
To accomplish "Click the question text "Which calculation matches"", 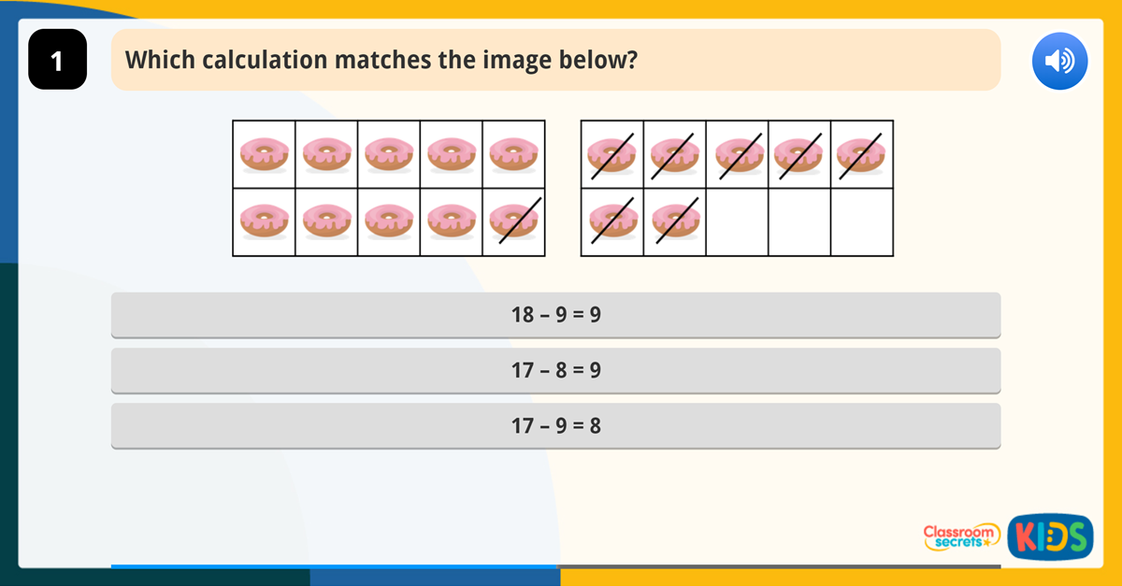I will [381, 61].
